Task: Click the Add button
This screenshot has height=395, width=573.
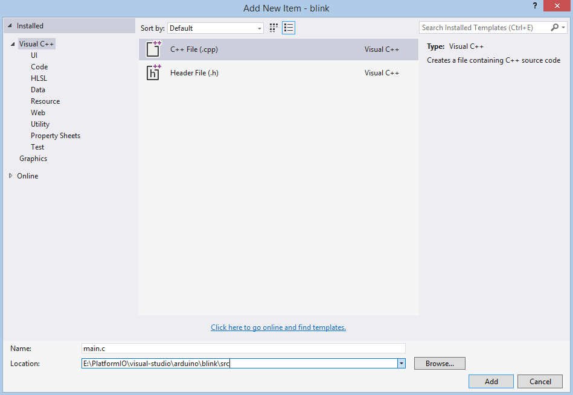Action: (x=491, y=381)
